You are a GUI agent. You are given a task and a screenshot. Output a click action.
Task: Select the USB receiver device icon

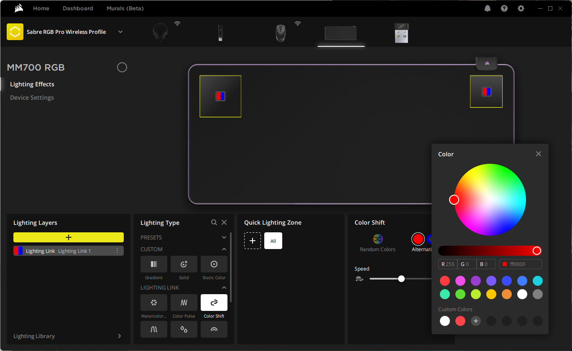(x=401, y=33)
